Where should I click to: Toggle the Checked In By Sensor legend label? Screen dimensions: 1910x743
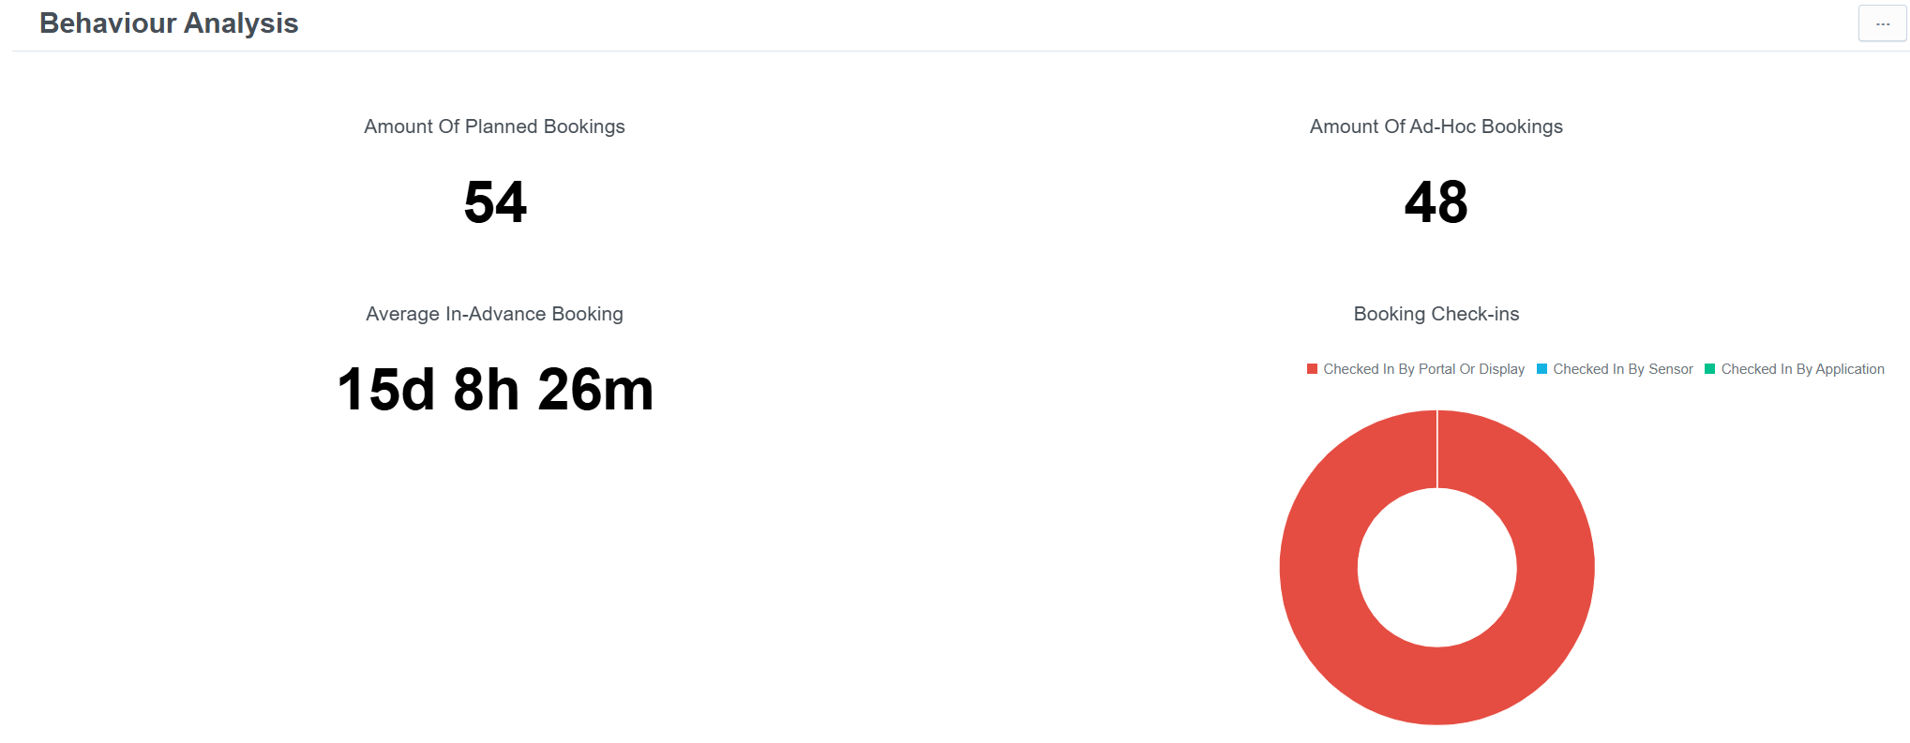[x=1622, y=369]
